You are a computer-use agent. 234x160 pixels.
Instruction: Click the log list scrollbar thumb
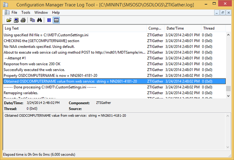click(x=228, y=89)
